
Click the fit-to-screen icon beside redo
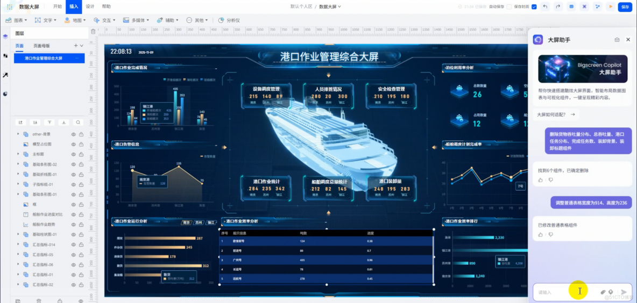pos(584,6)
